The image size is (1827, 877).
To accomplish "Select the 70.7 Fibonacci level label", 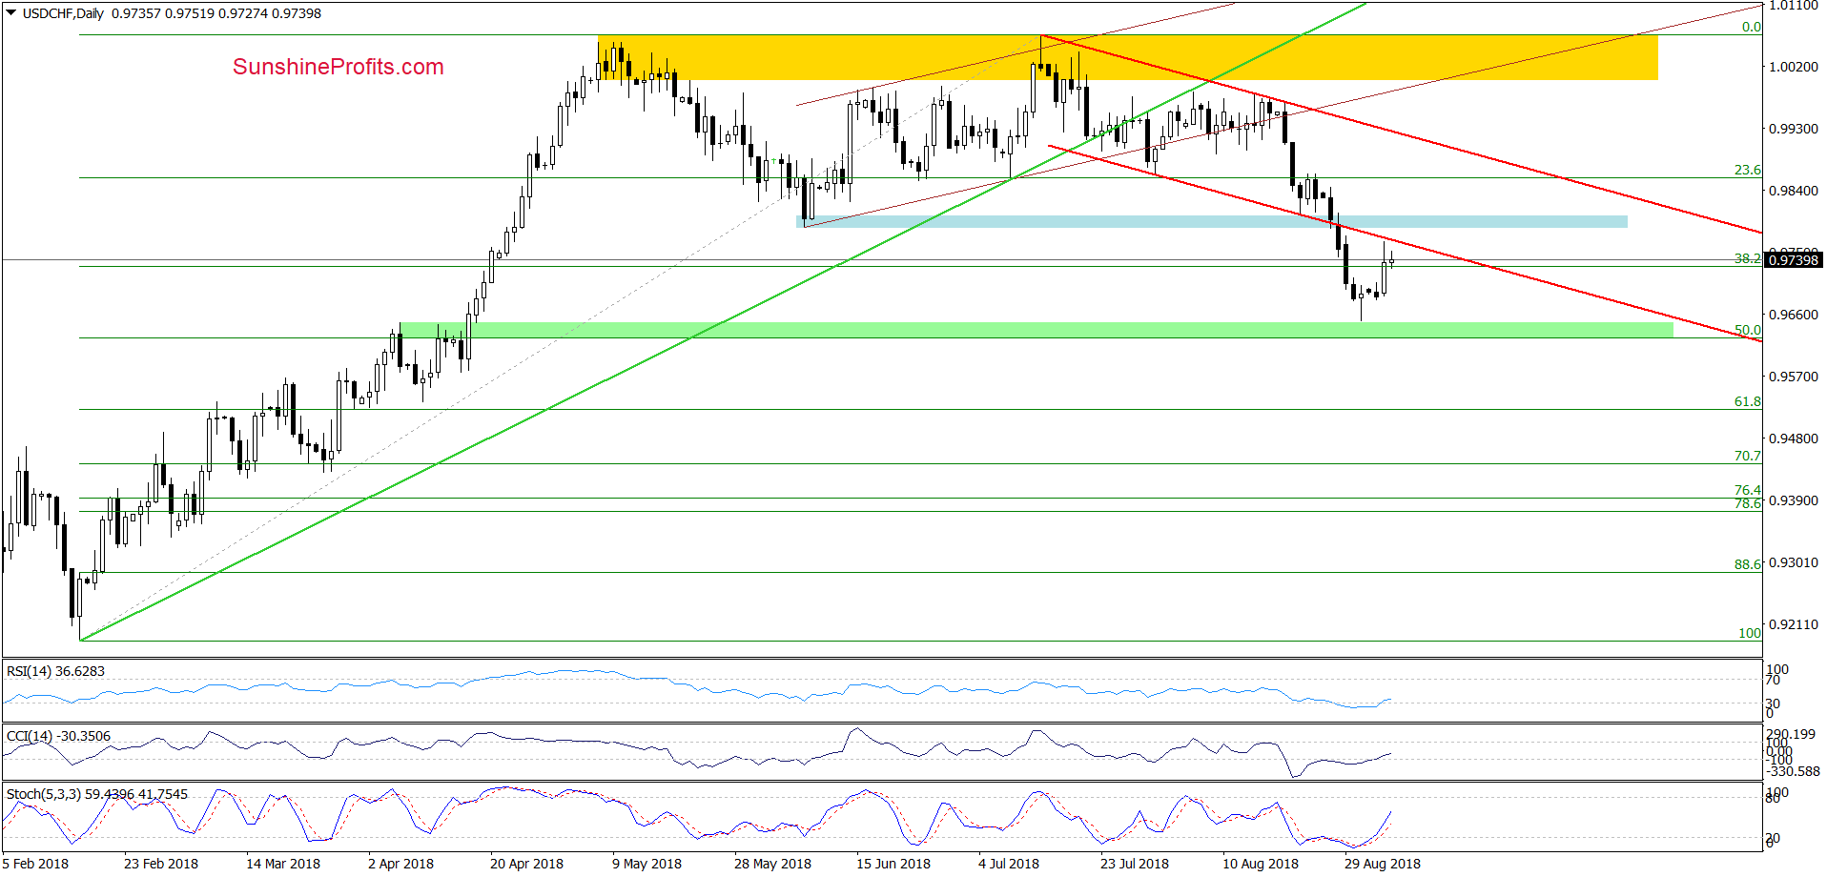I will [x=1748, y=457].
